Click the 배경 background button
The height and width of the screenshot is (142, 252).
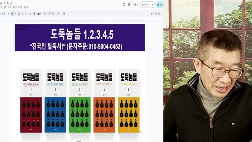[44, 14]
